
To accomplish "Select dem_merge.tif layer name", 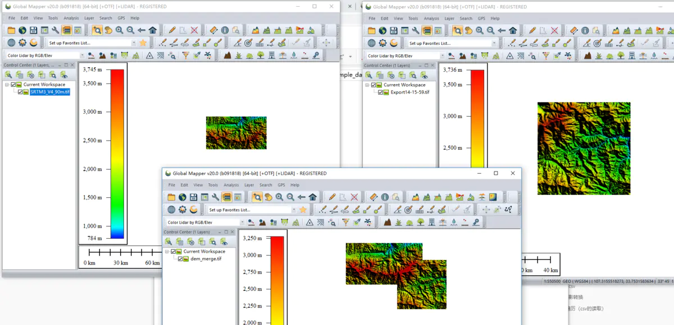I will pos(206,259).
